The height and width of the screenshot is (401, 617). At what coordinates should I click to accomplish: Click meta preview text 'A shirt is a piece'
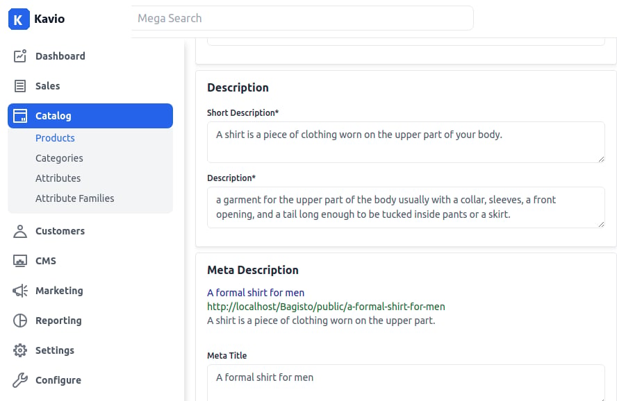[x=321, y=321]
